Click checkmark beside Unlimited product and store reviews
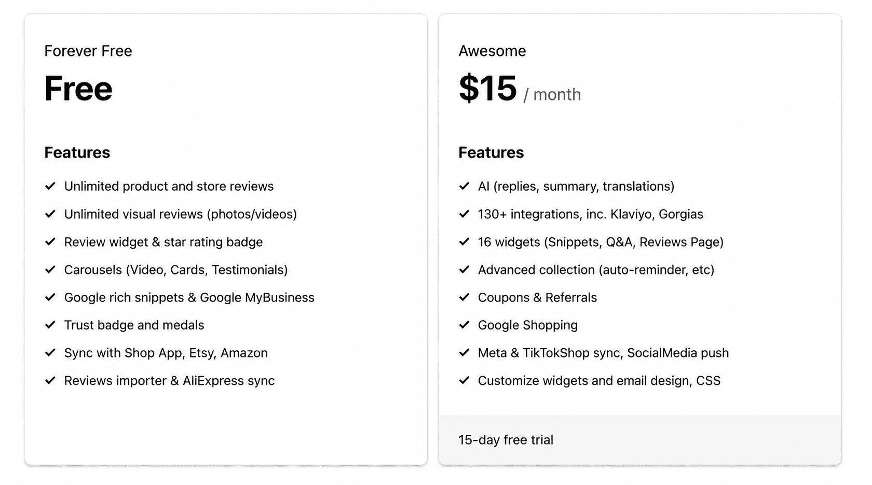The image size is (872, 485). click(50, 186)
